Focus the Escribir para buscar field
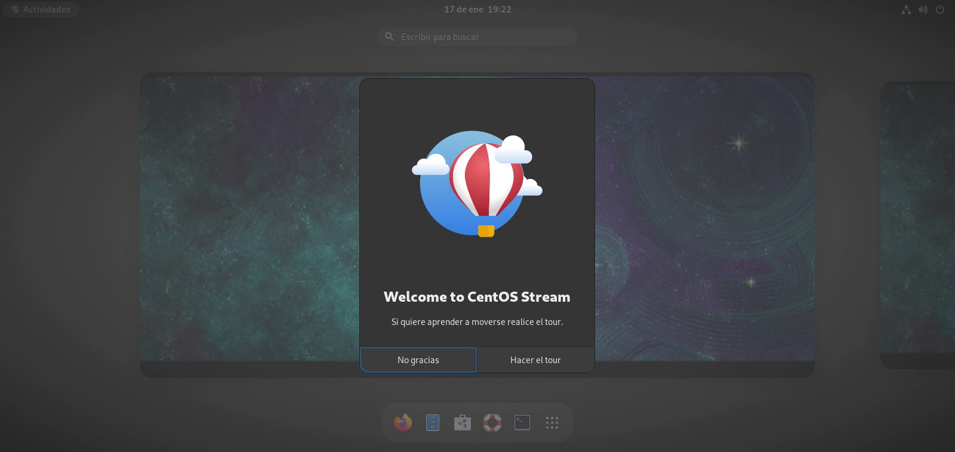The width and height of the screenshot is (955, 452). tap(483, 37)
